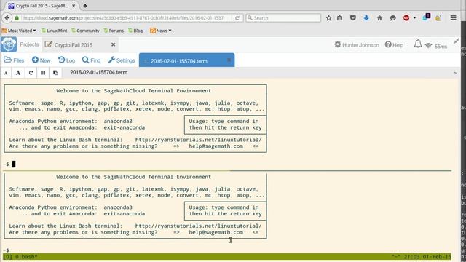
Task: Refresh the terminal session
Action: [31, 73]
